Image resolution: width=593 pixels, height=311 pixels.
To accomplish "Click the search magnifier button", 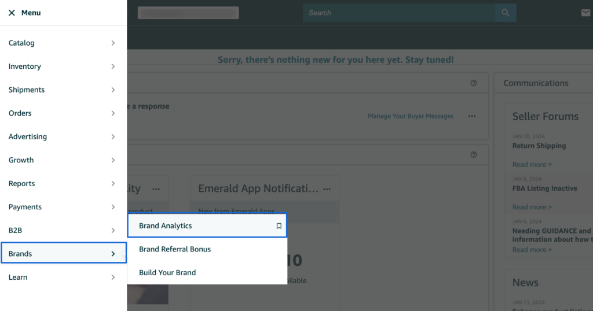I will [506, 13].
